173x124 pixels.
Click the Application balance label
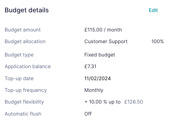pyautogui.click(x=28, y=67)
